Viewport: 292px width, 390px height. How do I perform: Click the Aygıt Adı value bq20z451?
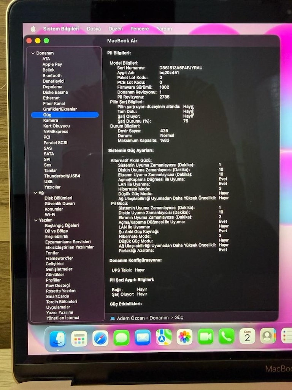point(169,73)
